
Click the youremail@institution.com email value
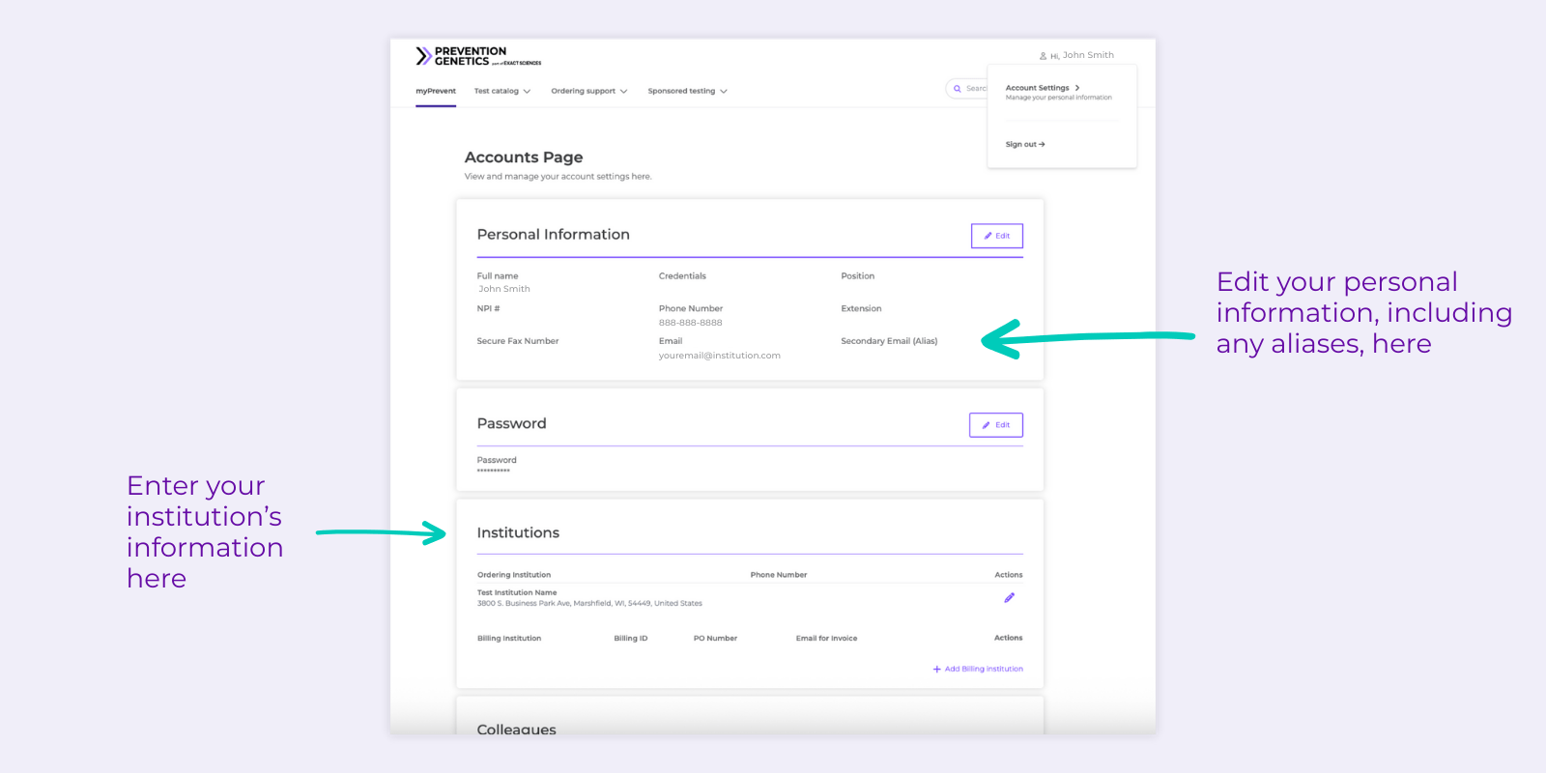tap(719, 356)
